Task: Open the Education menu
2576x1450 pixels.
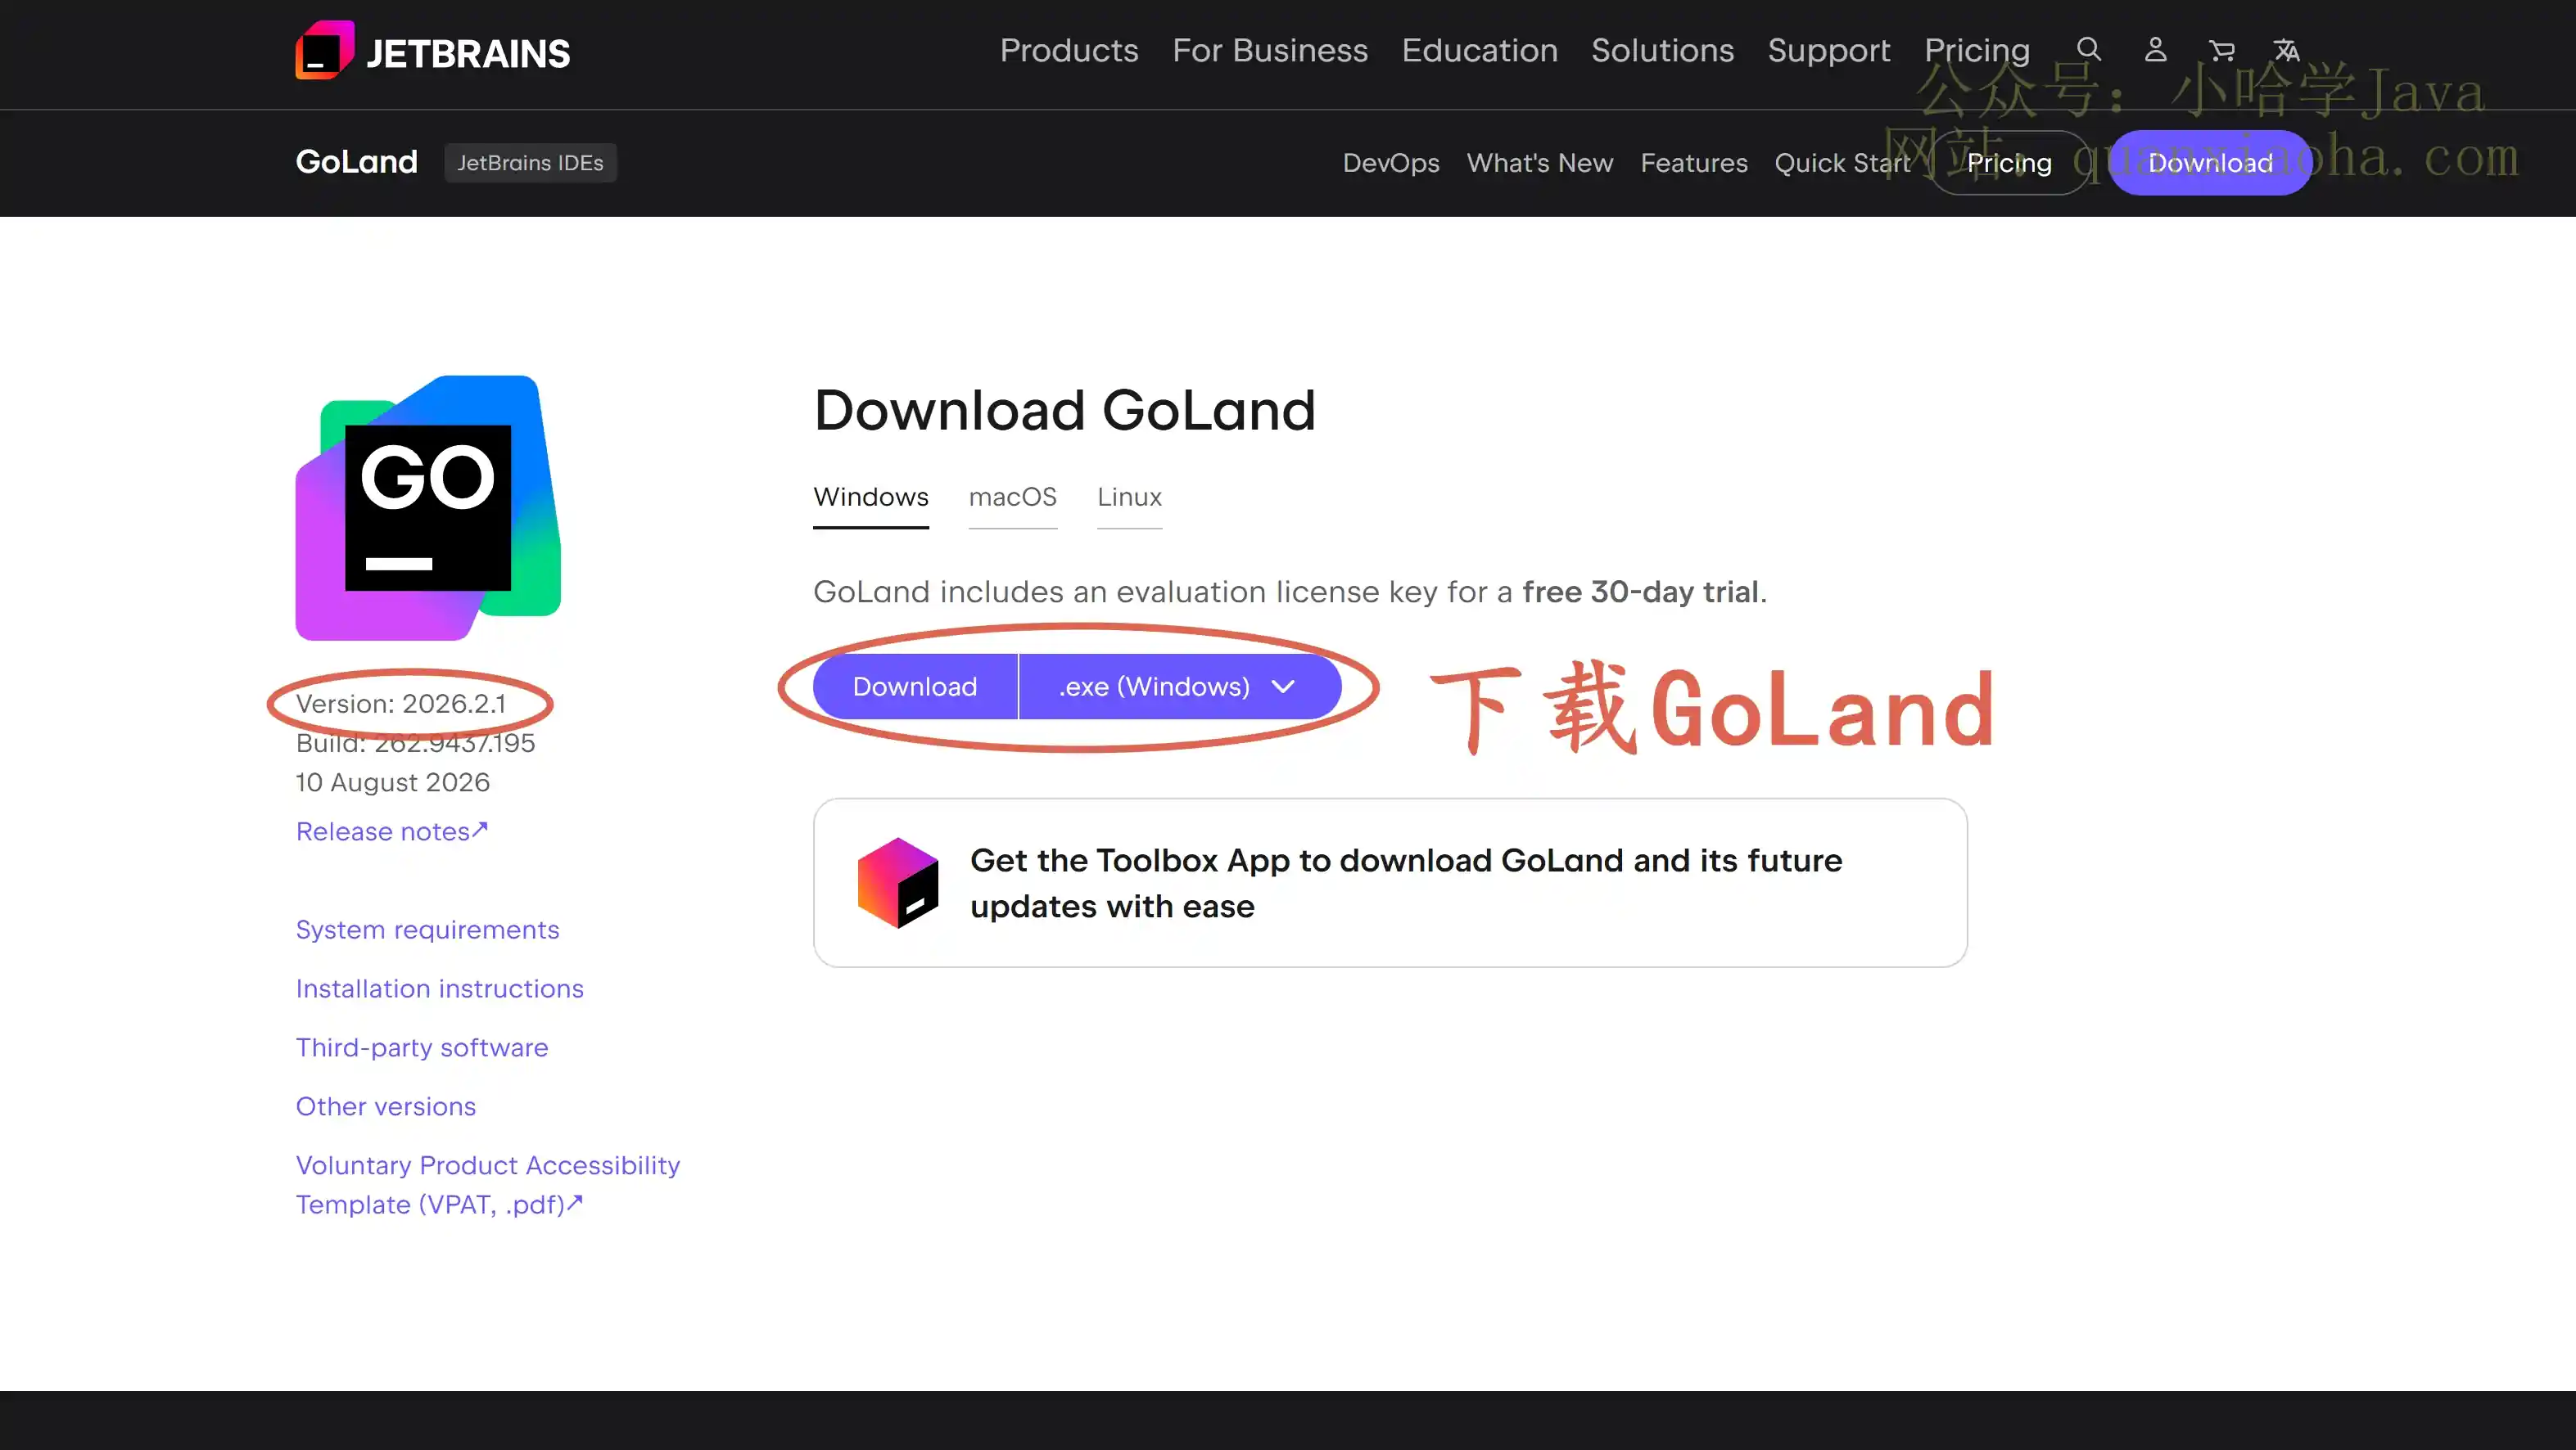Action: [1479, 50]
